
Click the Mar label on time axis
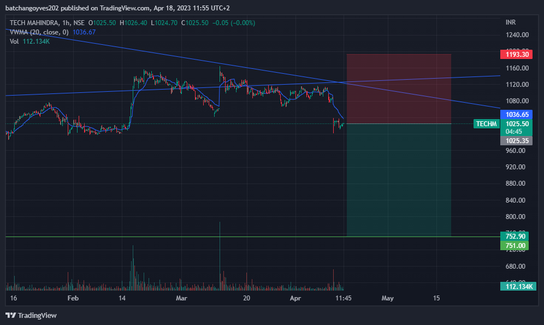(181, 298)
